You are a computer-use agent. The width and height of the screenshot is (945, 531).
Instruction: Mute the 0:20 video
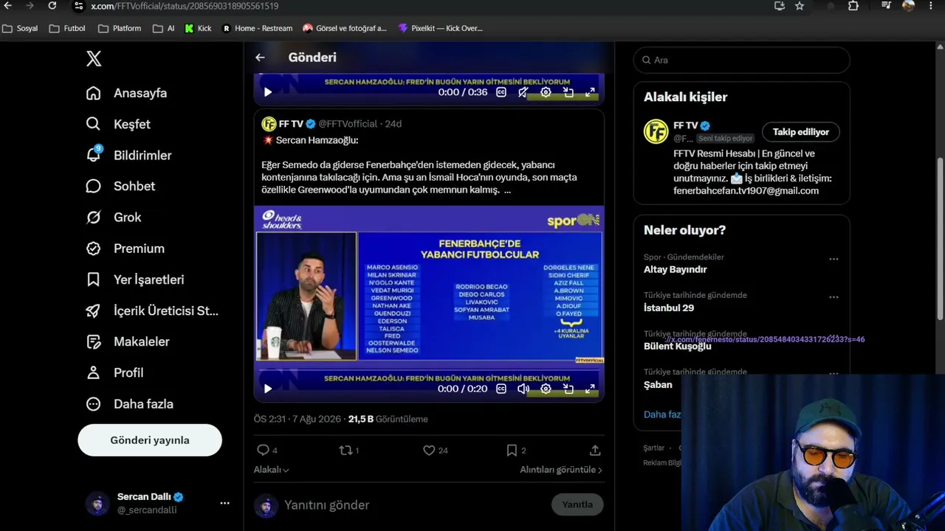pos(523,389)
